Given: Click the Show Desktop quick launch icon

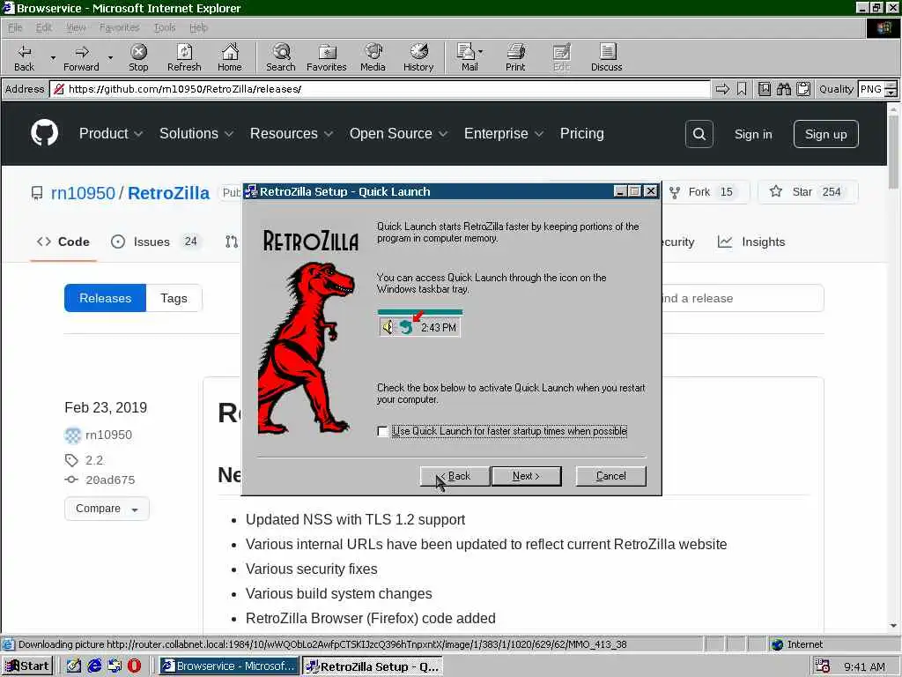Looking at the screenshot, I should point(74,666).
